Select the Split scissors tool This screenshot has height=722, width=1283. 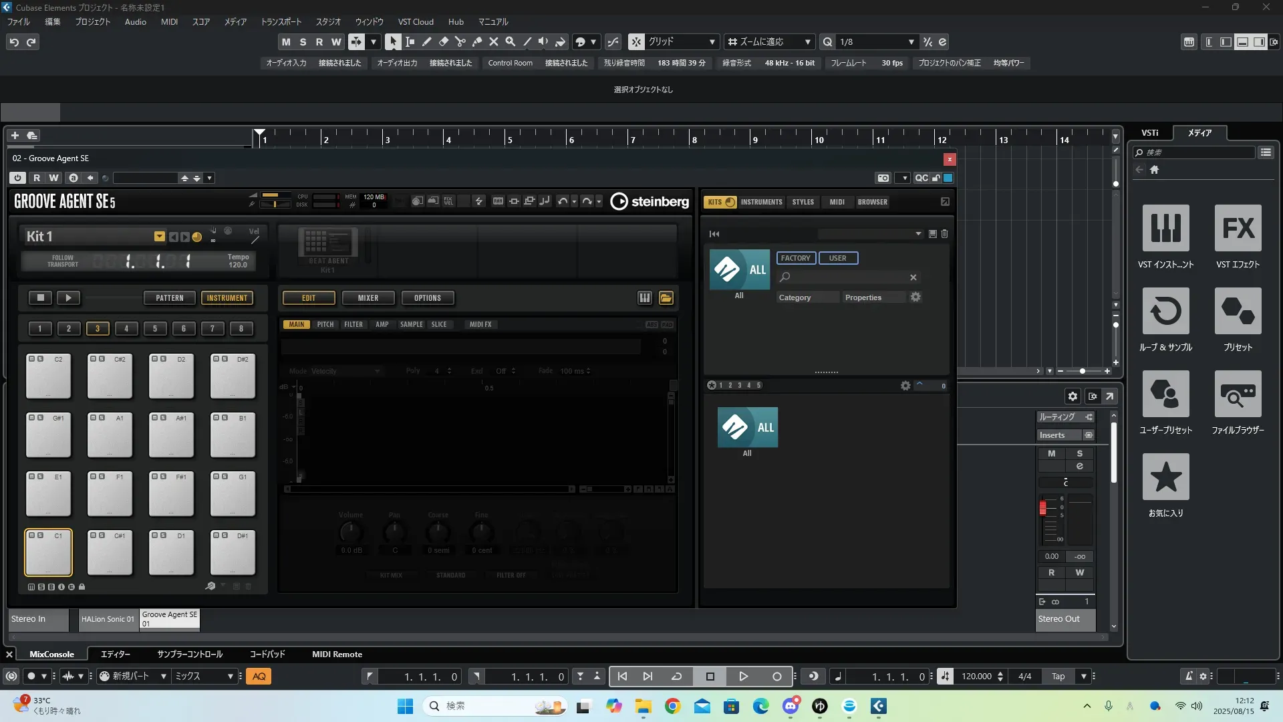460,41
